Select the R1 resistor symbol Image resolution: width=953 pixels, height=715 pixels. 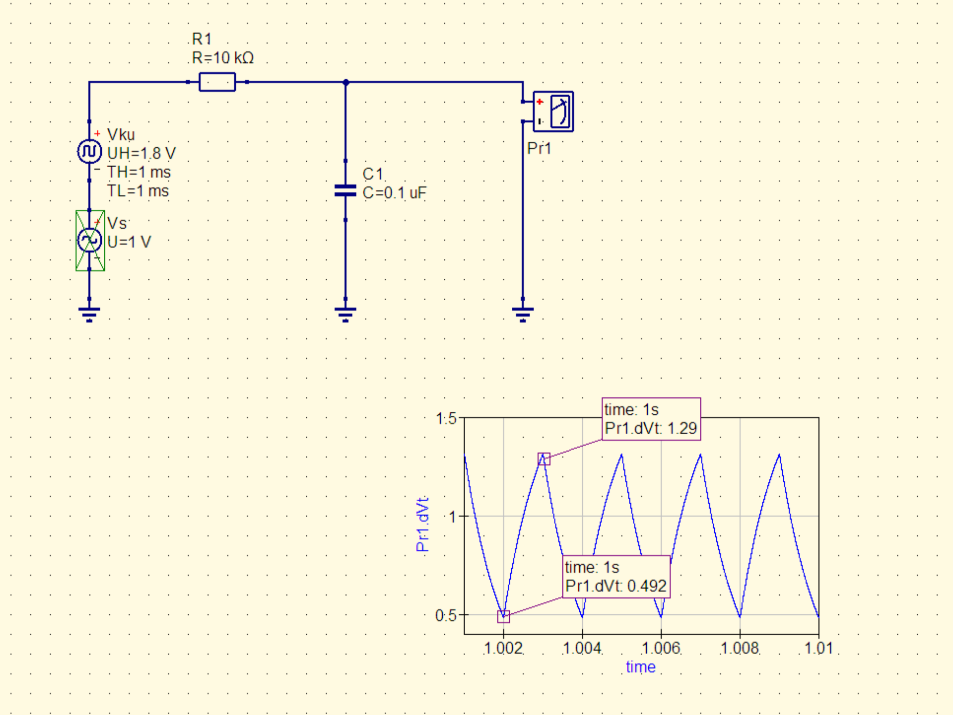click(x=217, y=82)
